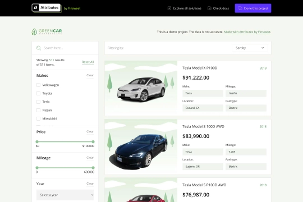Click Tesla Model S P100D AWD title
The width and height of the screenshot is (303, 202).
[204, 185]
